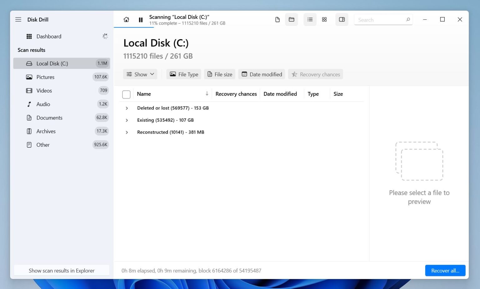This screenshot has height=289, width=480.
Task: Select the Pictures category icon
Action: 29,77
